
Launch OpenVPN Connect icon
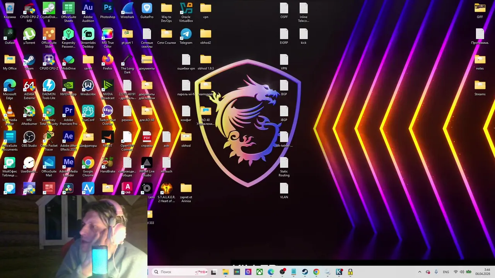click(x=127, y=141)
